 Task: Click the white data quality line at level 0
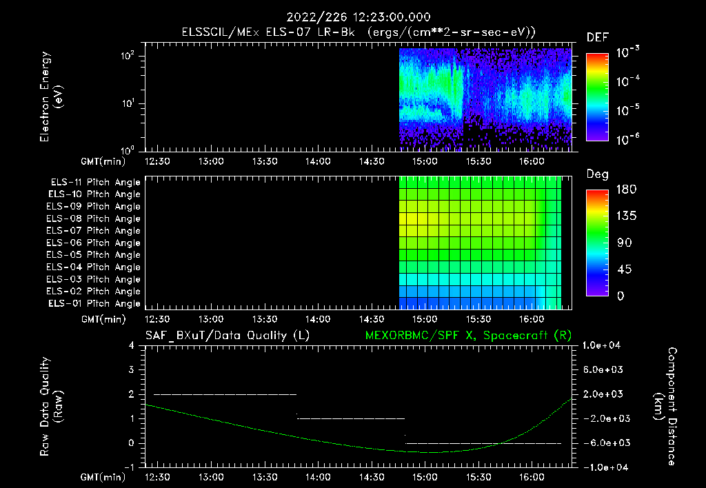tap(483, 443)
